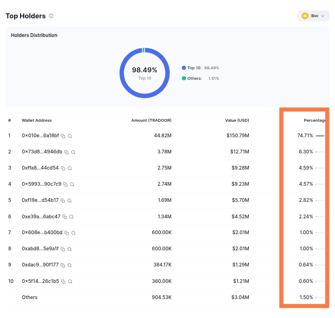The image size is (335, 318).
Task: Open wallet address 0x5f14...26c1b5 link
Action: pos(40,281)
